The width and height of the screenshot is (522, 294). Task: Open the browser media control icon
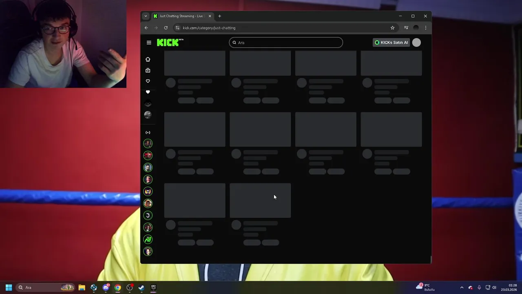pos(406,28)
